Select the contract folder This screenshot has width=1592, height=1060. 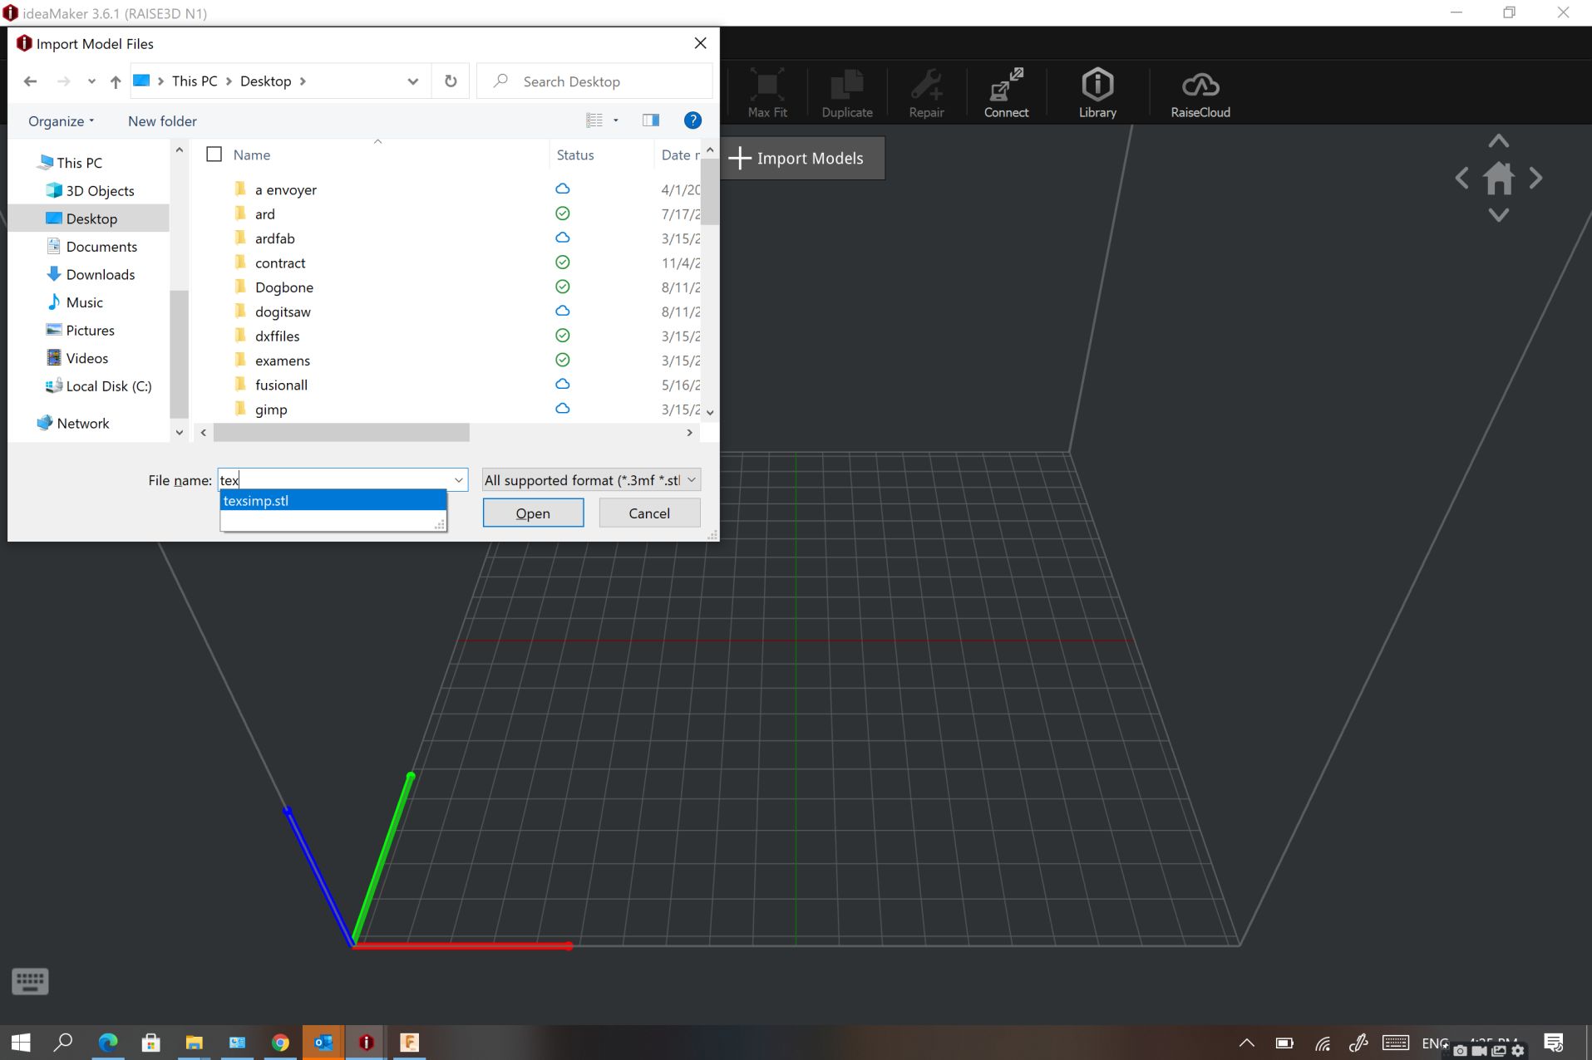(x=280, y=263)
